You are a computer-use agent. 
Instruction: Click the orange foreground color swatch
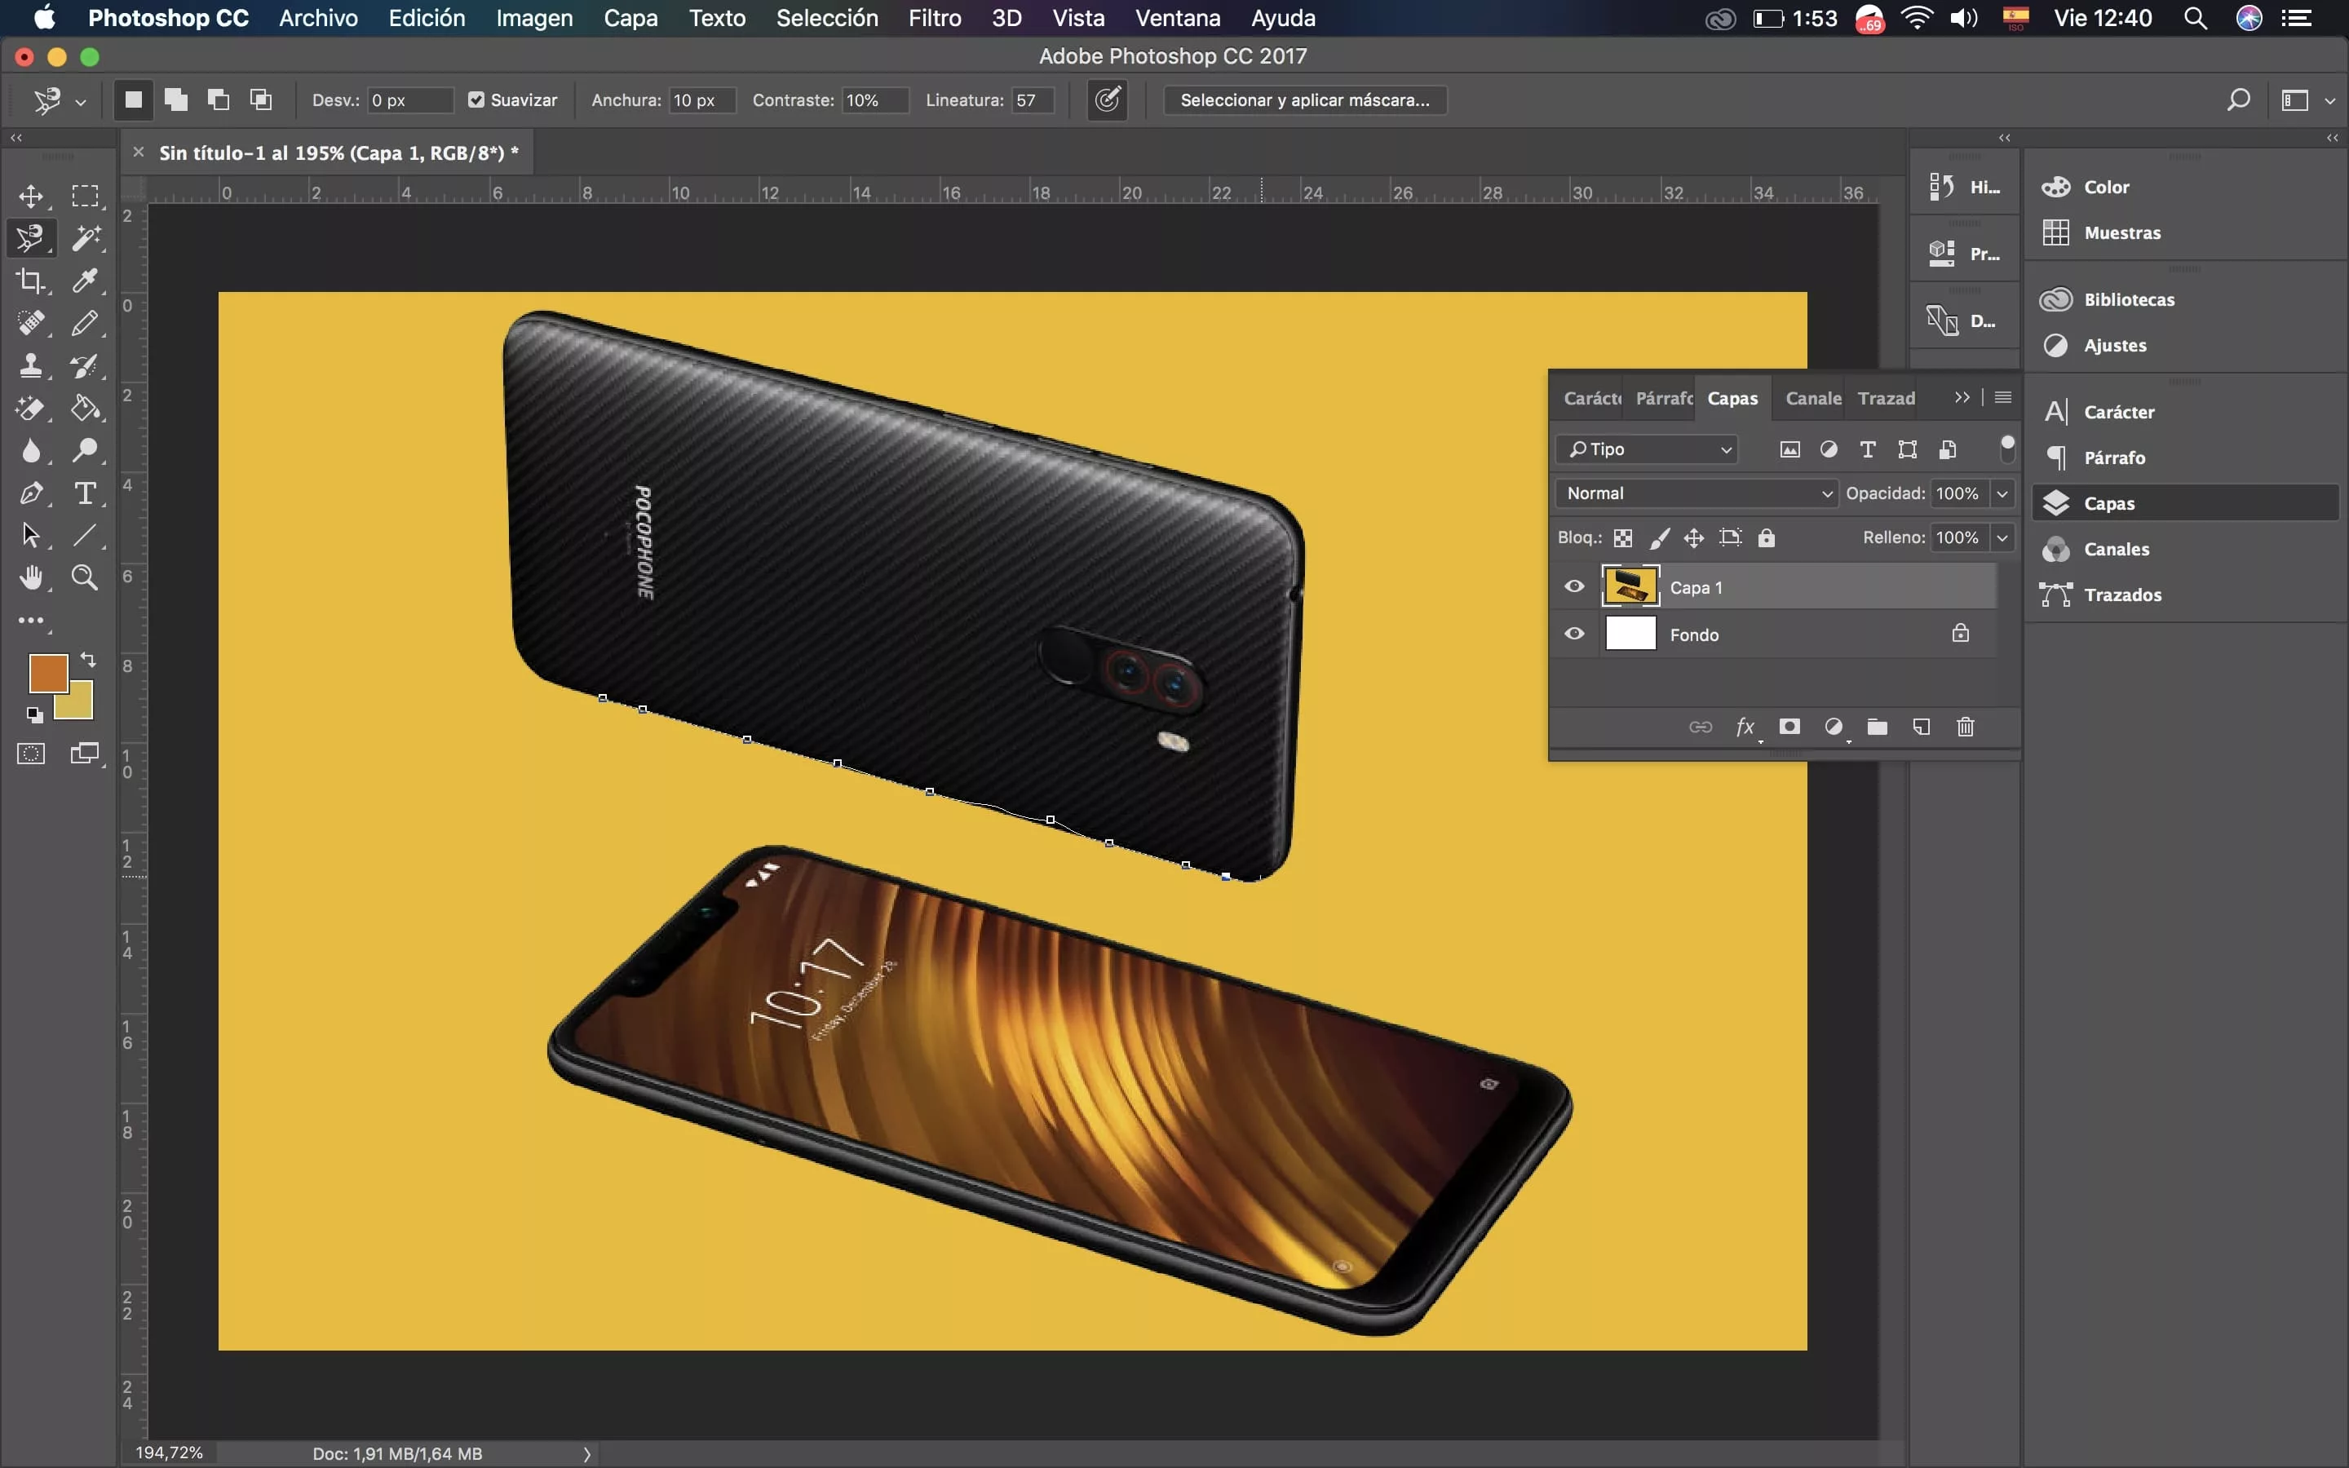46,672
